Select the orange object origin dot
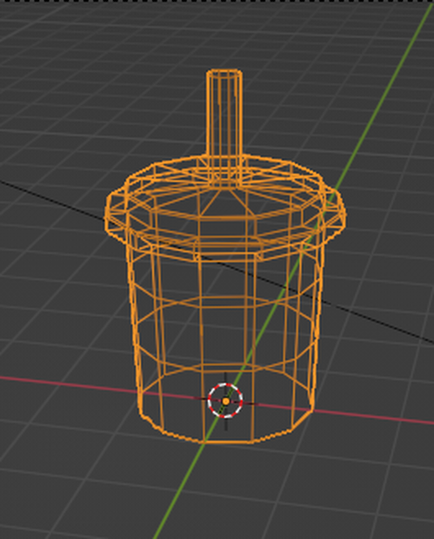 (226, 401)
